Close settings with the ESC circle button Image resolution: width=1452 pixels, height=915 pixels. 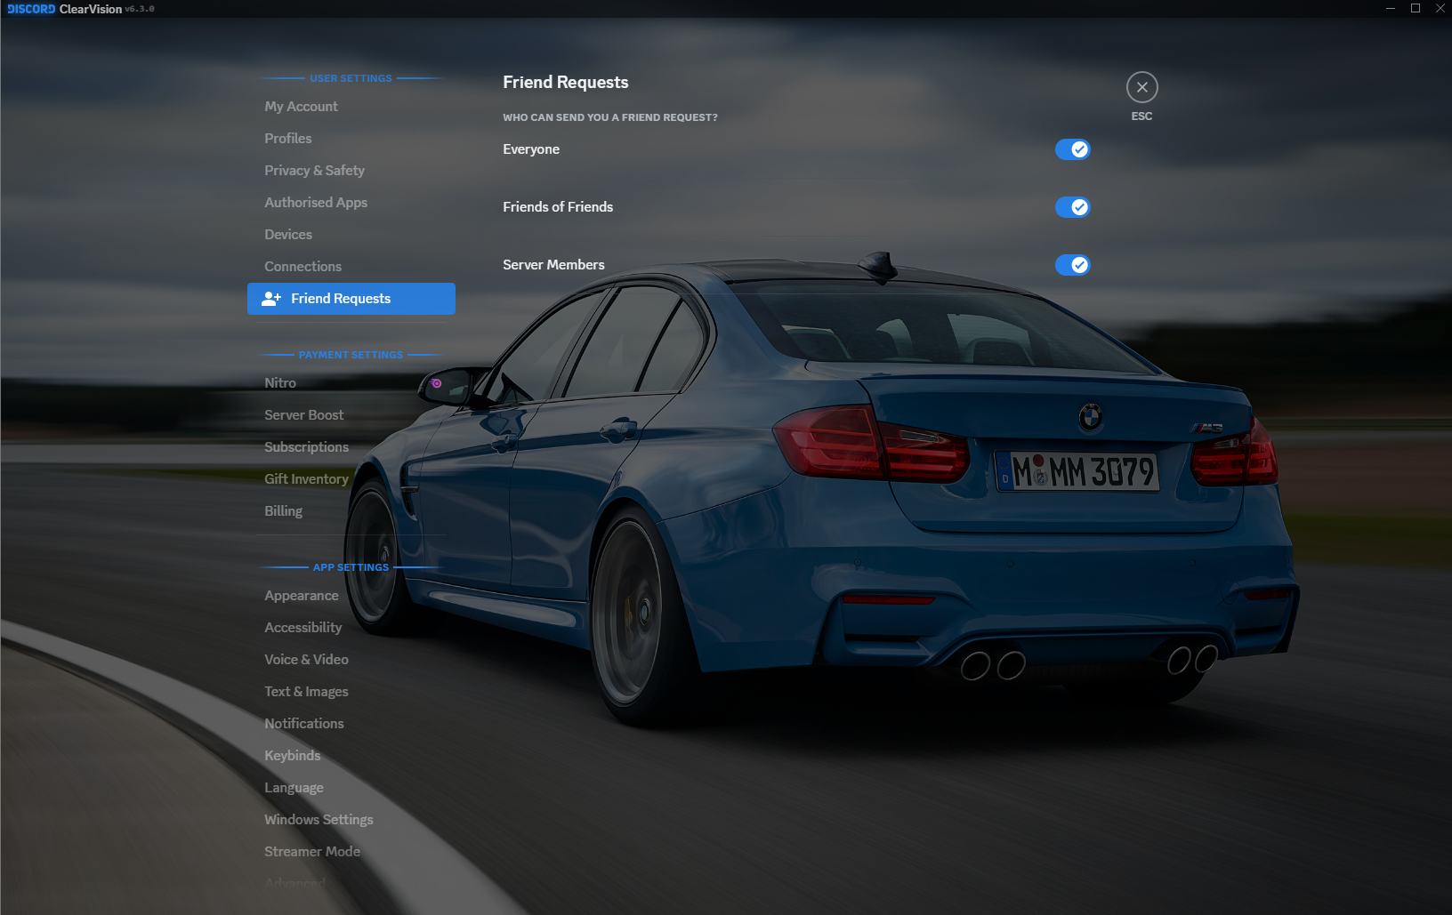(1141, 87)
